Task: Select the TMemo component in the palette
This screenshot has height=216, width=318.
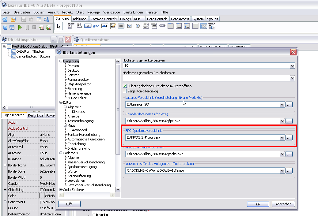Action: (x=113, y=26)
